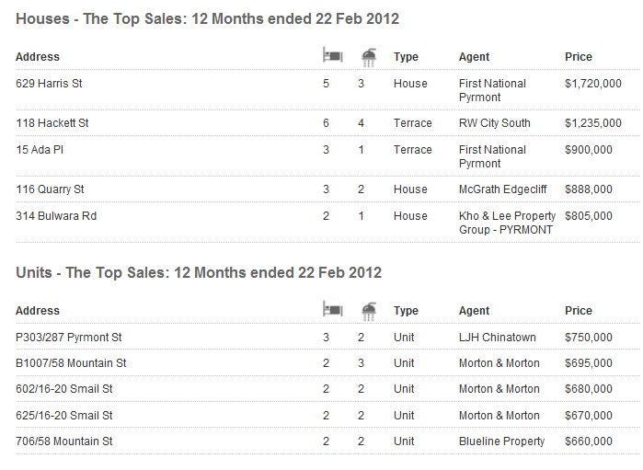
Task: Click the RW City South agent
Action: tap(494, 123)
